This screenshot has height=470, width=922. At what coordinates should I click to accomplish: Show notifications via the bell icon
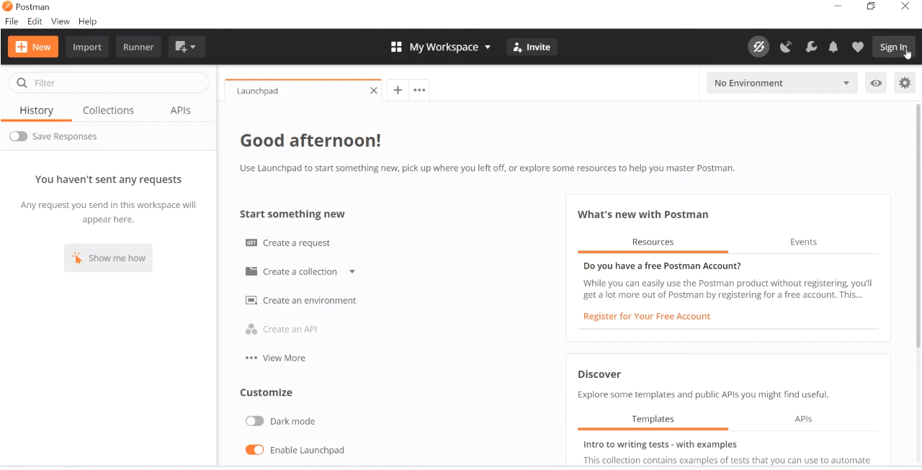pos(833,47)
